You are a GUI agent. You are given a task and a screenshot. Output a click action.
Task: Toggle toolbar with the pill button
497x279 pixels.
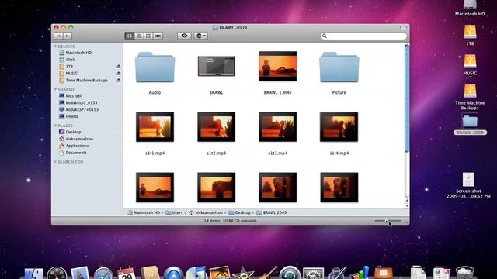(403, 28)
